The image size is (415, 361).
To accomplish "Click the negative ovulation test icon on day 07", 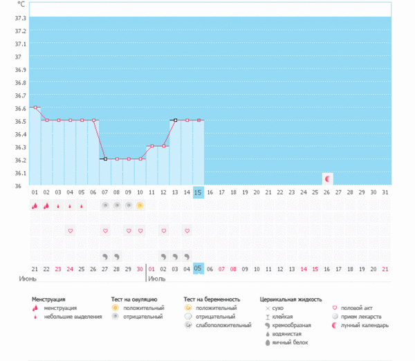I will (105, 205).
